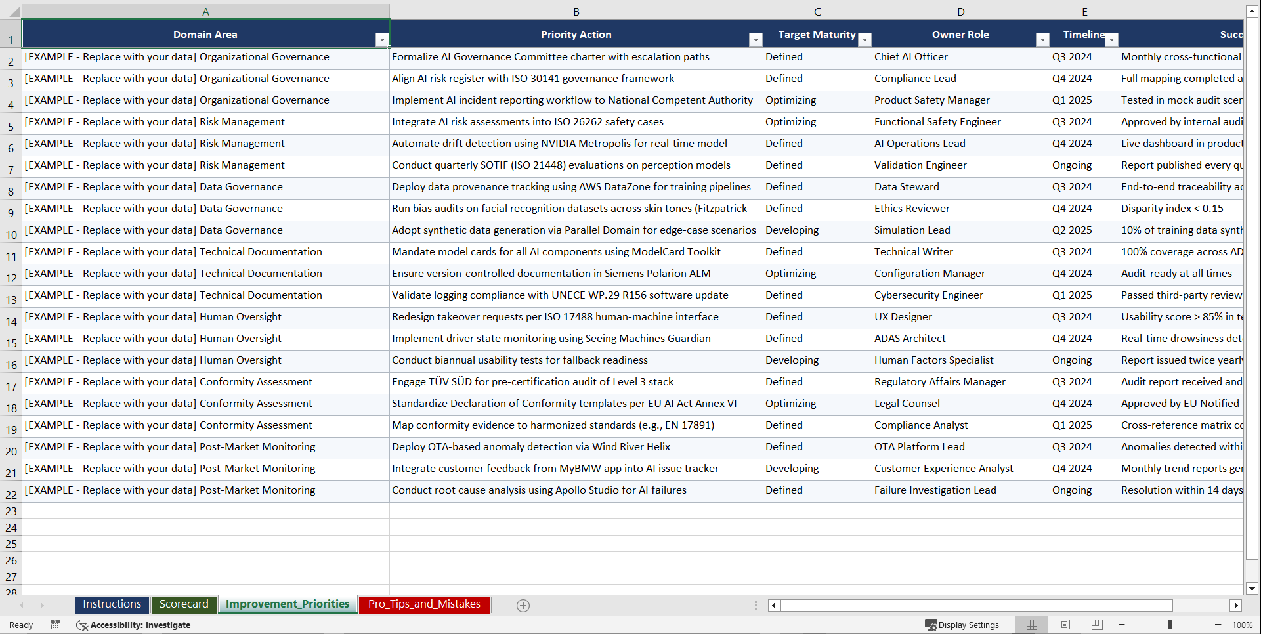Select Page Layout view icon

click(x=1064, y=625)
